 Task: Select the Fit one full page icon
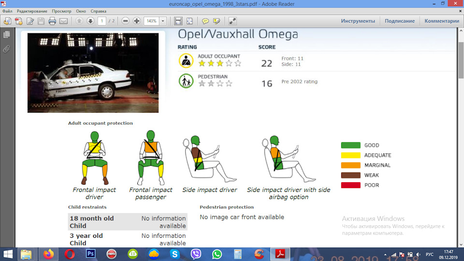pyautogui.click(x=189, y=21)
